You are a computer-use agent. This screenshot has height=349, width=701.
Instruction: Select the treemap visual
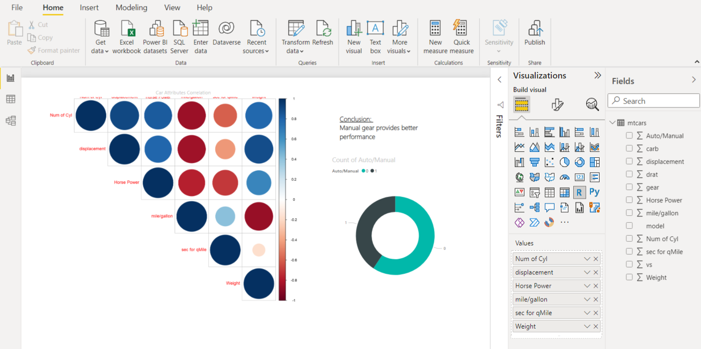[594, 162]
